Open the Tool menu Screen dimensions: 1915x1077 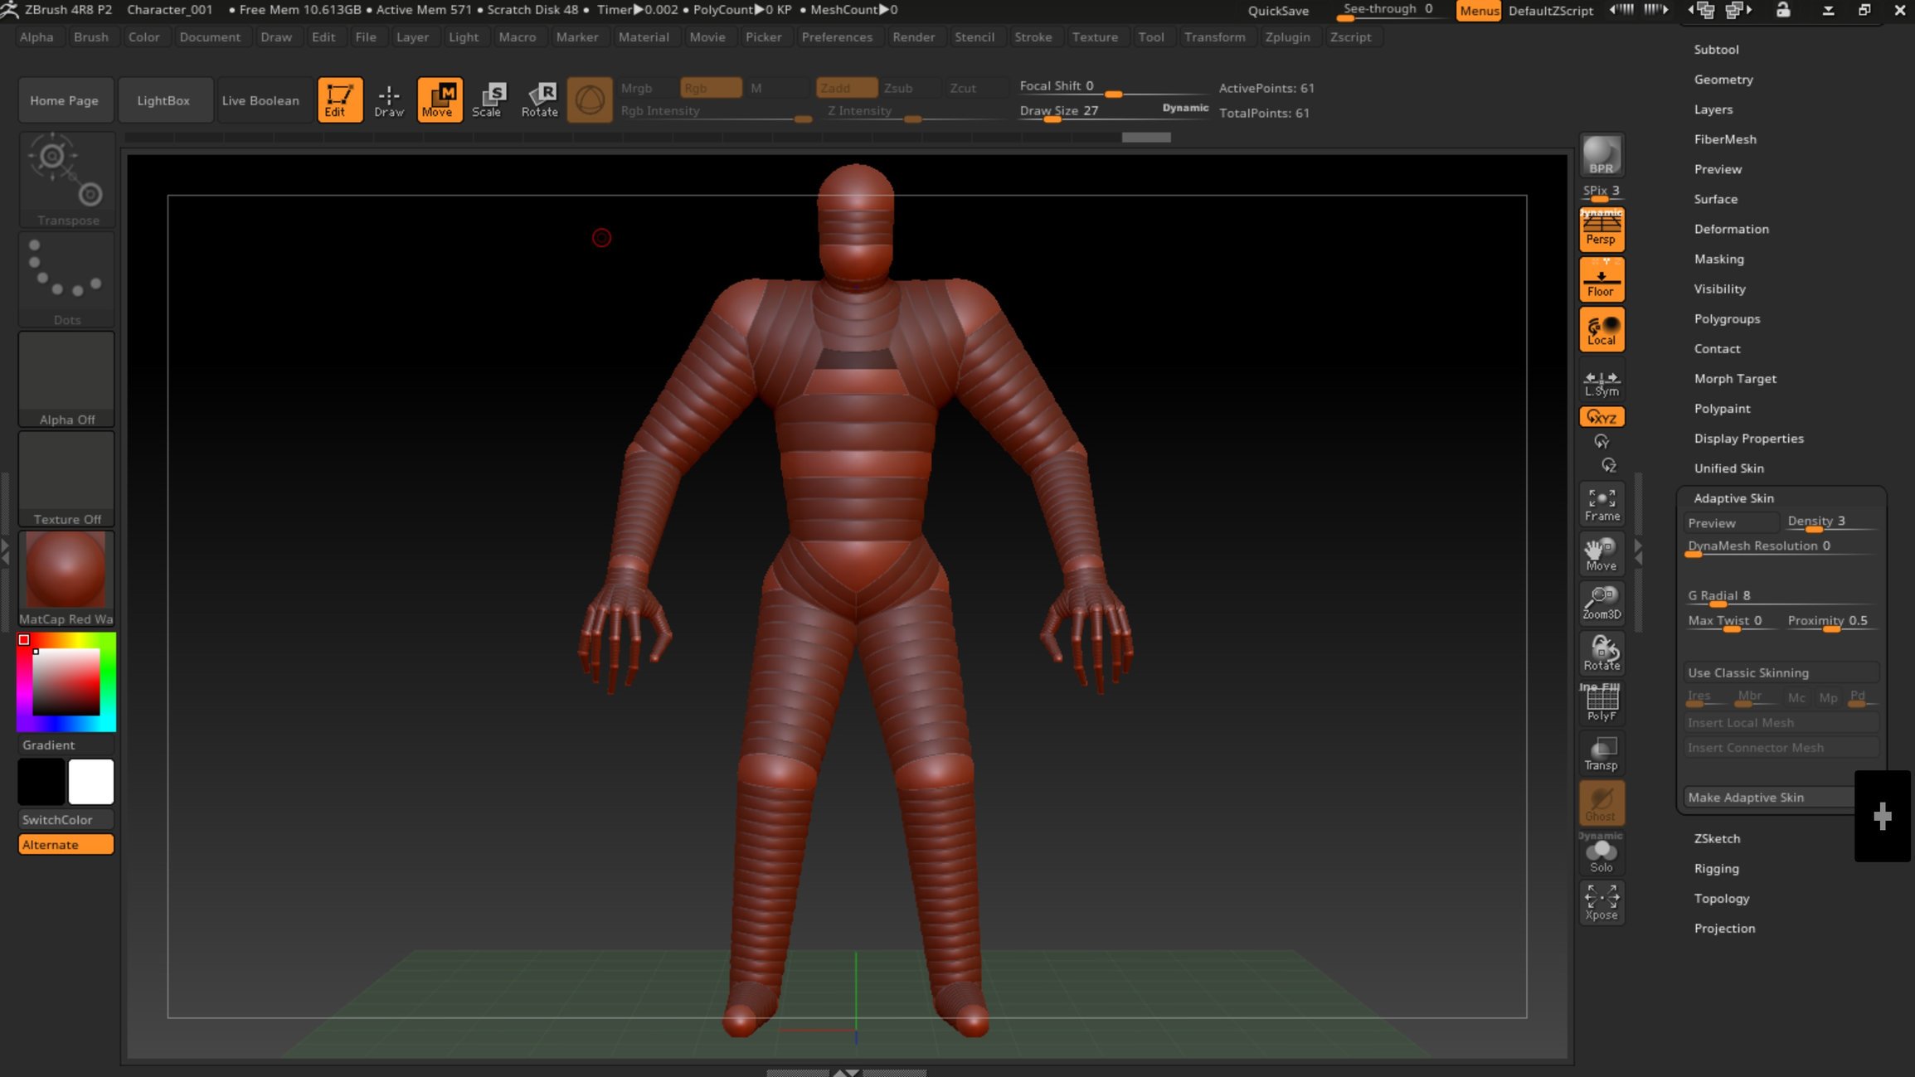[1149, 36]
